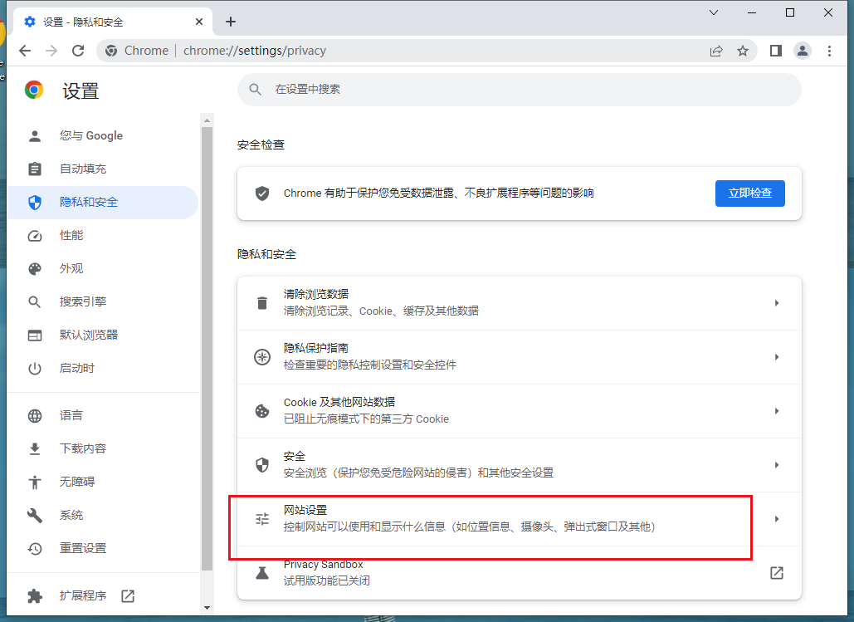Click the 立即检查 button
This screenshot has width=854, height=622.
750,193
